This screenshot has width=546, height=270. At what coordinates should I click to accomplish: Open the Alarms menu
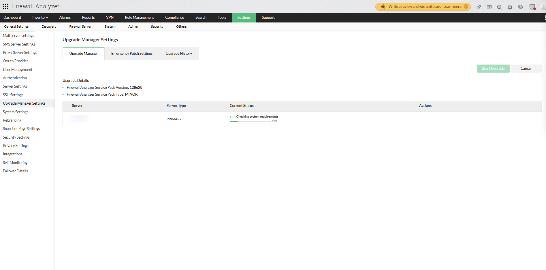click(x=65, y=18)
